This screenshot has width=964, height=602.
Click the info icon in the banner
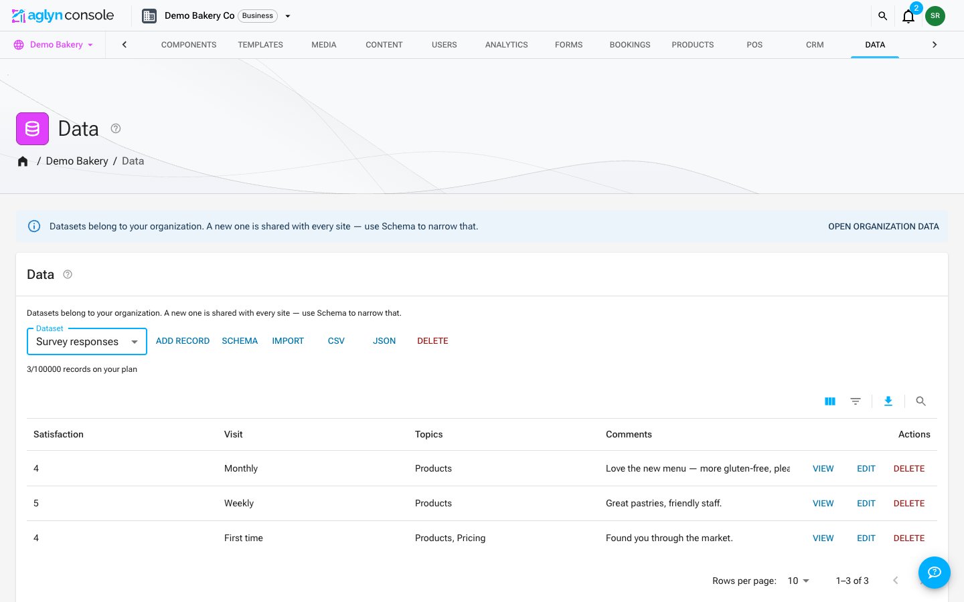pyautogui.click(x=34, y=226)
